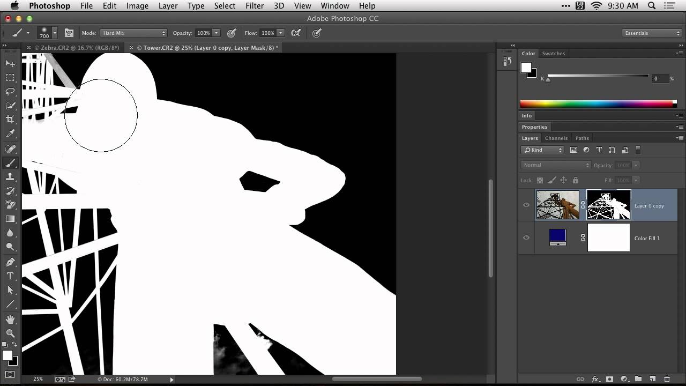Viewport: 686px width, 386px height.
Task: Toggle Quick Mask mode
Action: 10,374
